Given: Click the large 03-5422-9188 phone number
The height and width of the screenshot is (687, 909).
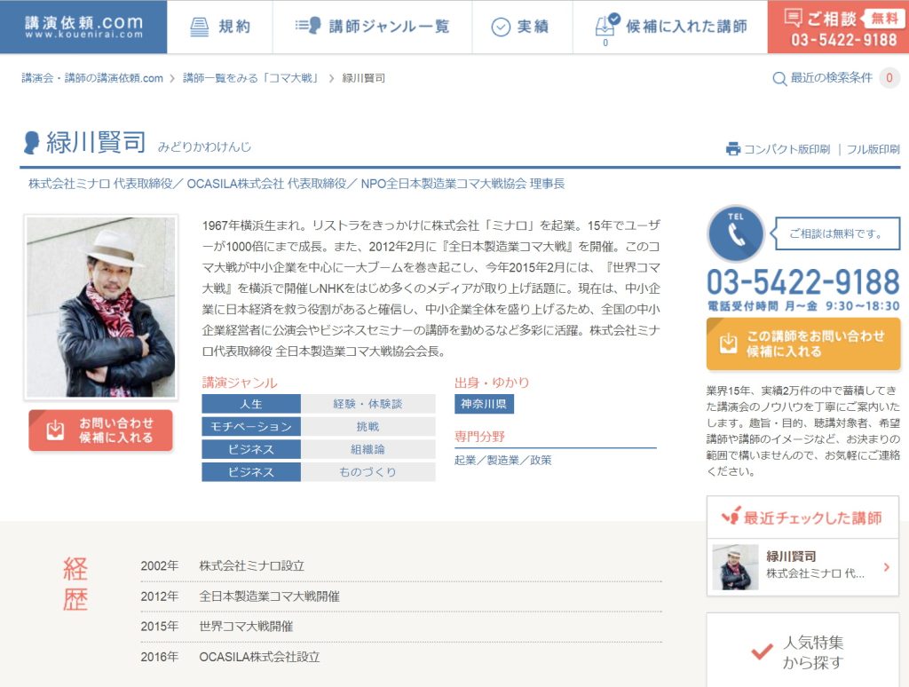Looking at the screenshot, I should 802,282.
